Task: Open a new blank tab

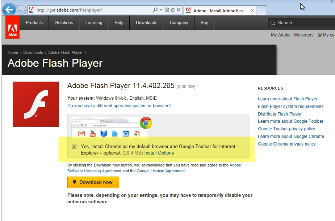Action: point(261,10)
